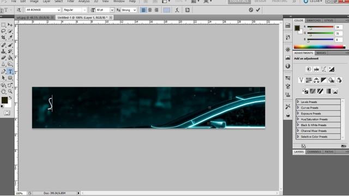The height and width of the screenshot is (196, 349).
Task: Switch to the Paths tab
Action: pos(329,152)
